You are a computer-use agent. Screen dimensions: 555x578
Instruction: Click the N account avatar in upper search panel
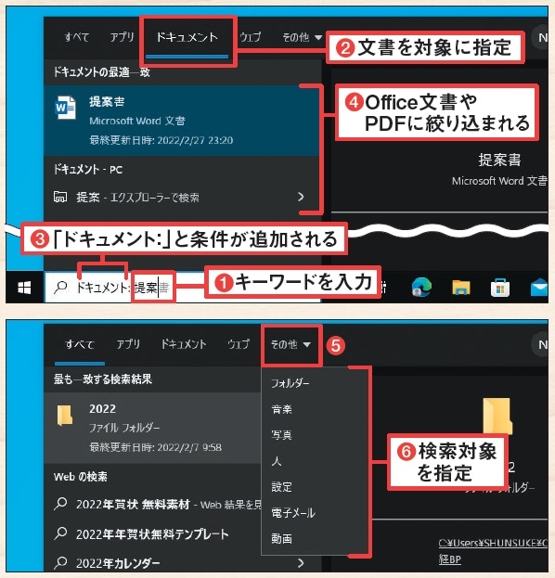point(540,37)
